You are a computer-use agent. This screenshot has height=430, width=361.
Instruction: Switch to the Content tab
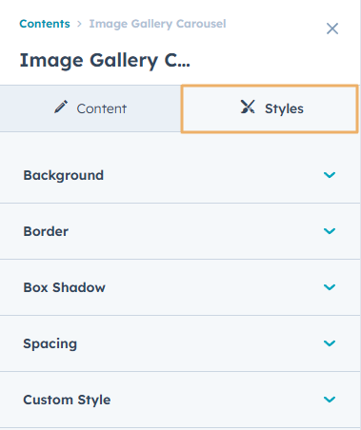tap(90, 108)
